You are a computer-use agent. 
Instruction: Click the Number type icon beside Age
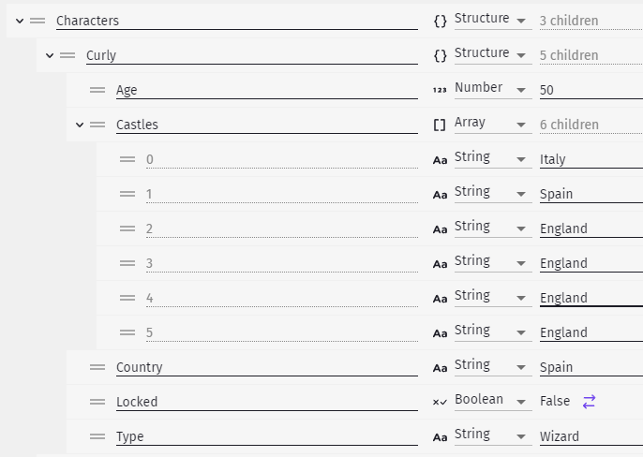click(x=440, y=90)
